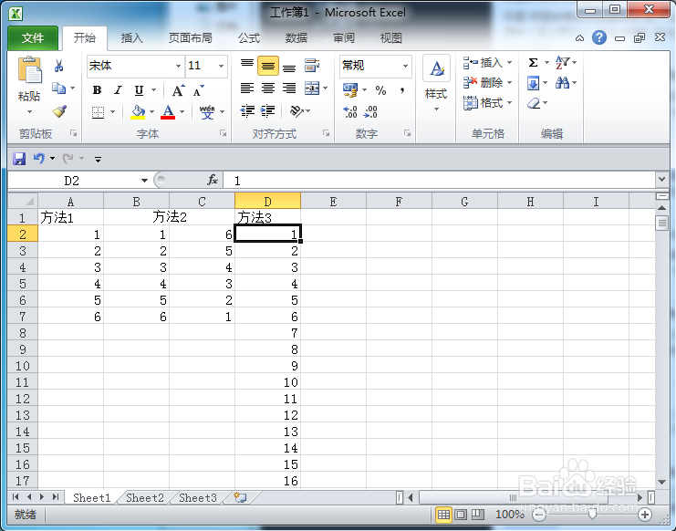
Task: Toggle Bold formatting
Action: coord(97,90)
